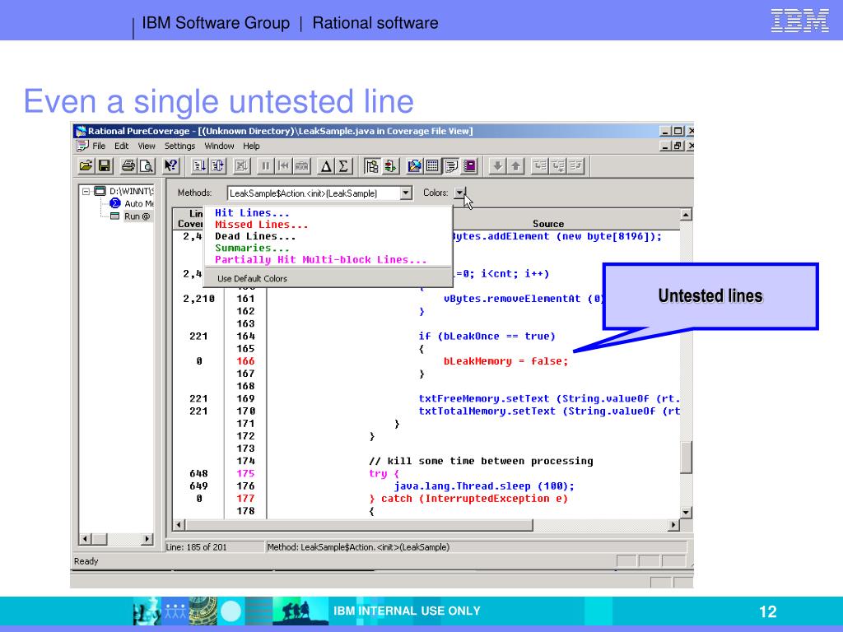The image size is (843, 632).
Task: Click the Sigma (merge) toolbar icon
Action: coord(343,166)
